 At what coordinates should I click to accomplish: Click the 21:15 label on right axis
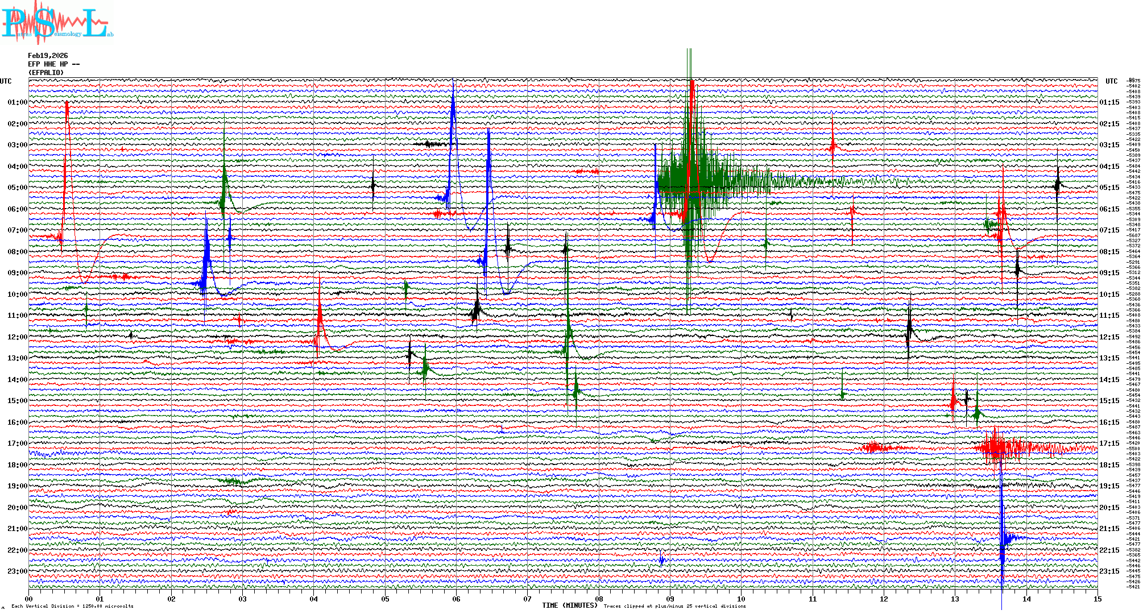(x=1109, y=529)
